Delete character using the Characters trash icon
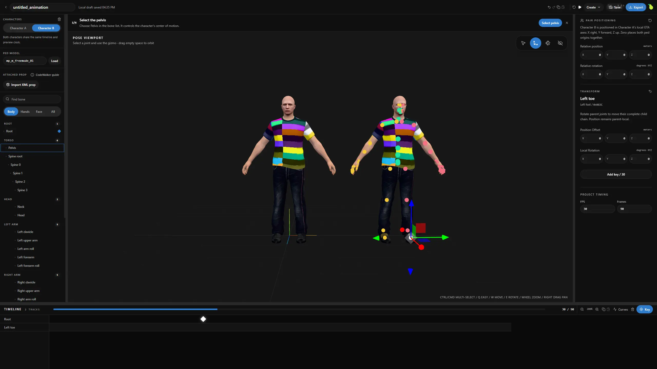657x369 pixels. (x=59, y=19)
